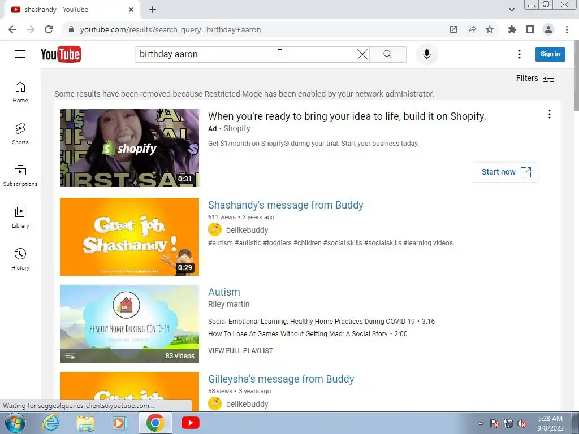
Task: Activate voice search microphone
Action: 426,54
